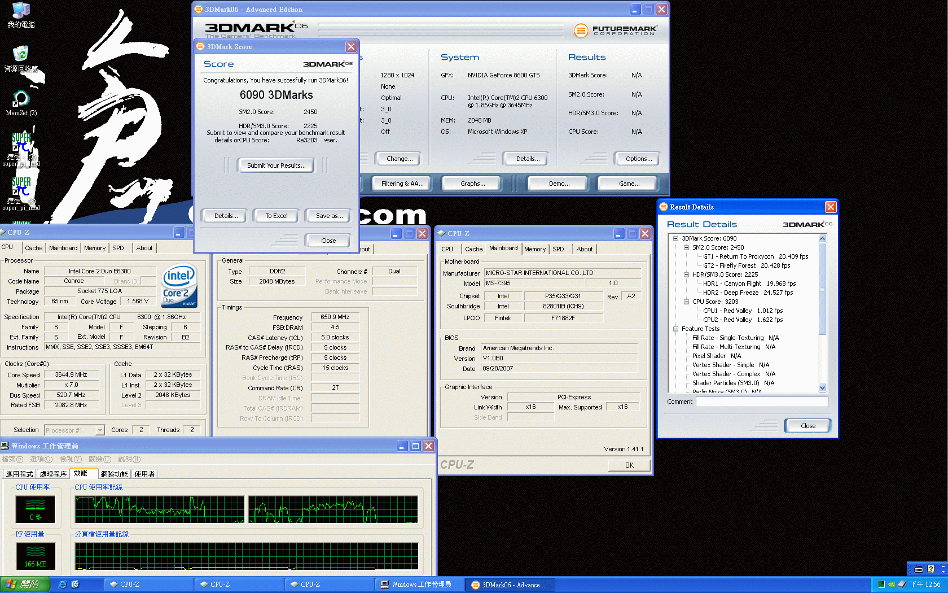This screenshot has height=593, width=948.
Task: Switch to 3DMark06 taskbar button
Action: pyautogui.click(x=510, y=585)
